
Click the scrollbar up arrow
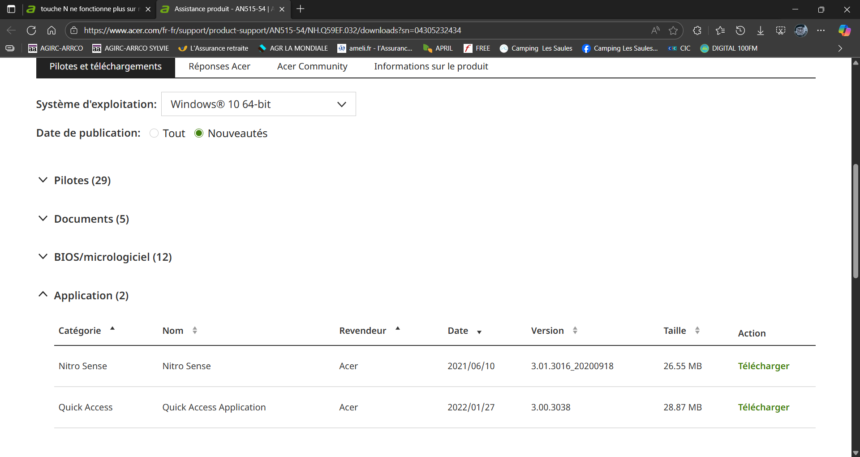(x=856, y=62)
